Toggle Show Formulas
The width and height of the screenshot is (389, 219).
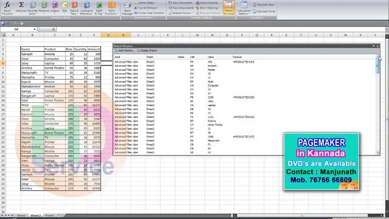pyautogui.click(x=207, y=2)
